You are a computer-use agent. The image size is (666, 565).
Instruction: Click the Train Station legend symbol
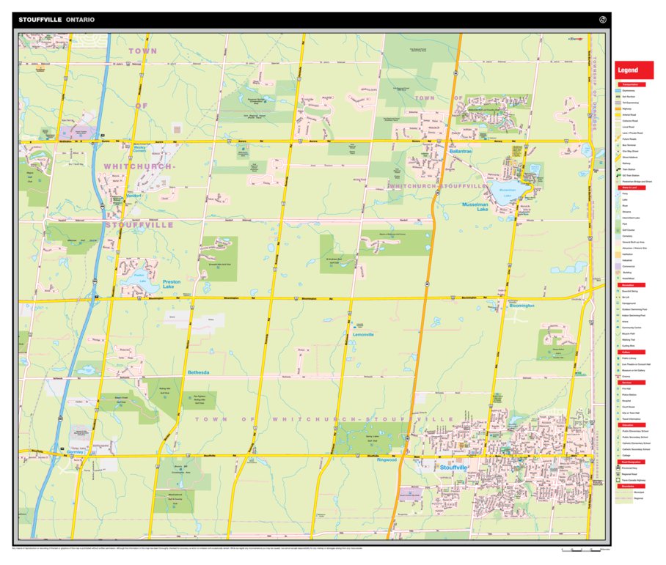618,170
